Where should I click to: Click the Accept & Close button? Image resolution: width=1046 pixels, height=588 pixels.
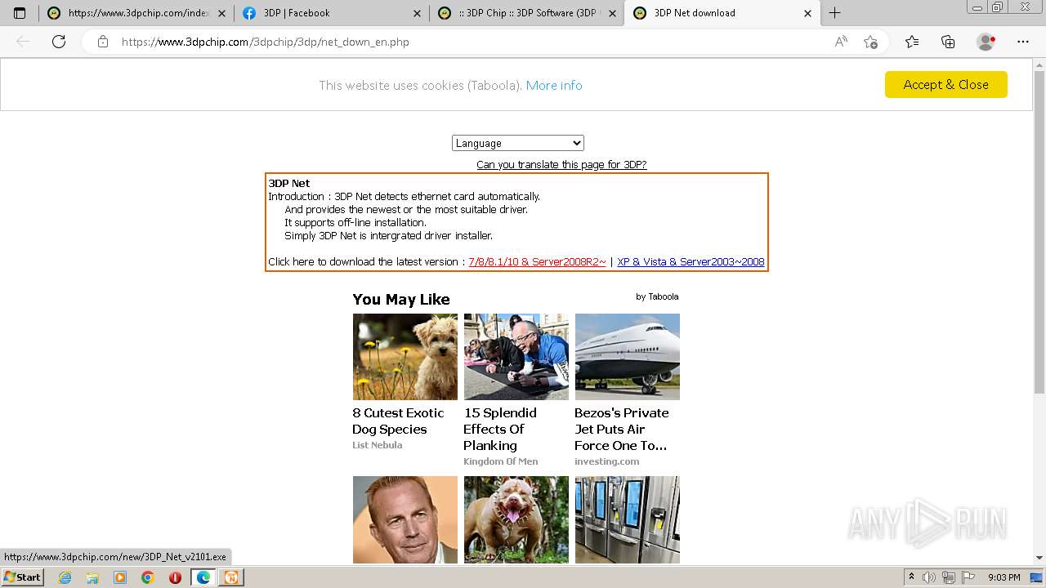pos(945,85)
